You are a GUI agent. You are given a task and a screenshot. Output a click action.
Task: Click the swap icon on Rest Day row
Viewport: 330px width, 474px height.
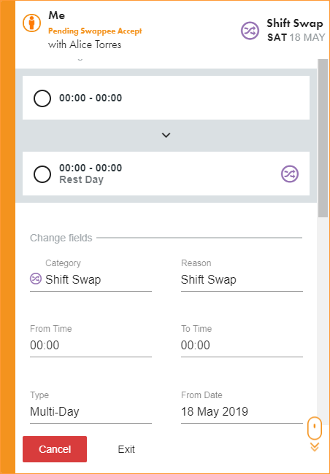290,174
